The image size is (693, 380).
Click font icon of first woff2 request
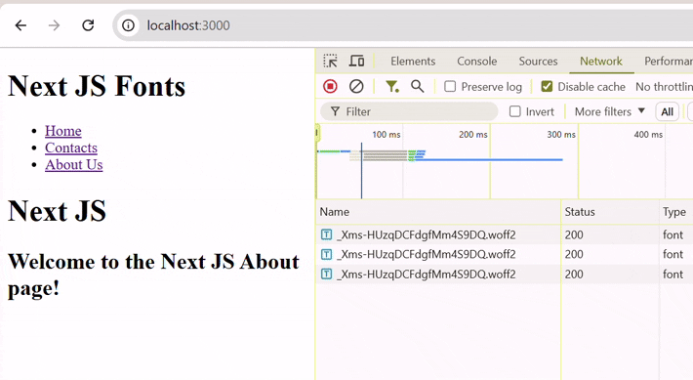(326, 234)
